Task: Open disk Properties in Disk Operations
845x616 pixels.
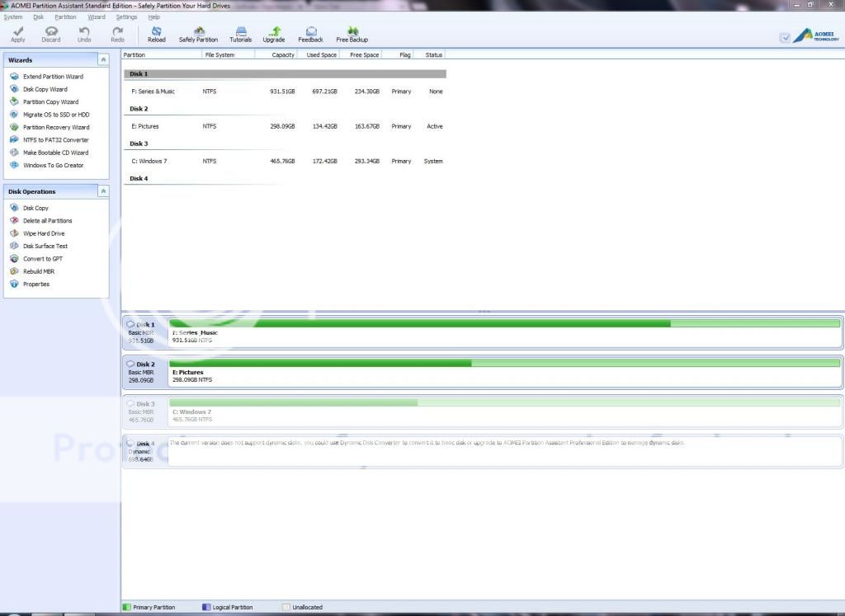Action: coord(30,284)
